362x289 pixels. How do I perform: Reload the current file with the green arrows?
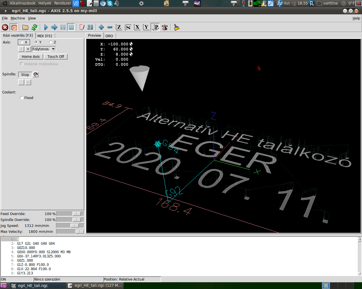35,27
